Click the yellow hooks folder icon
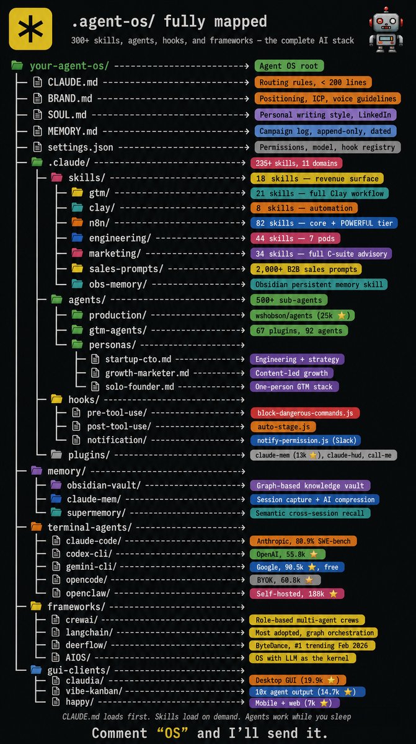The height and width of the screenshot is (744, 416). point(57,399)
